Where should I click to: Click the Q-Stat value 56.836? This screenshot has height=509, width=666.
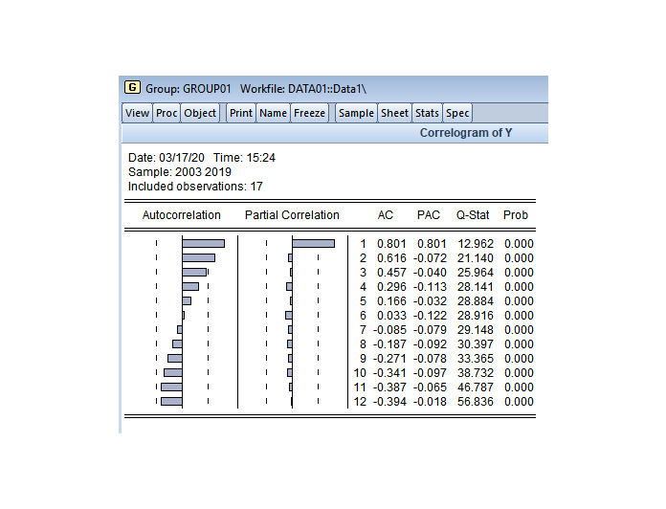tap(476, 402)
